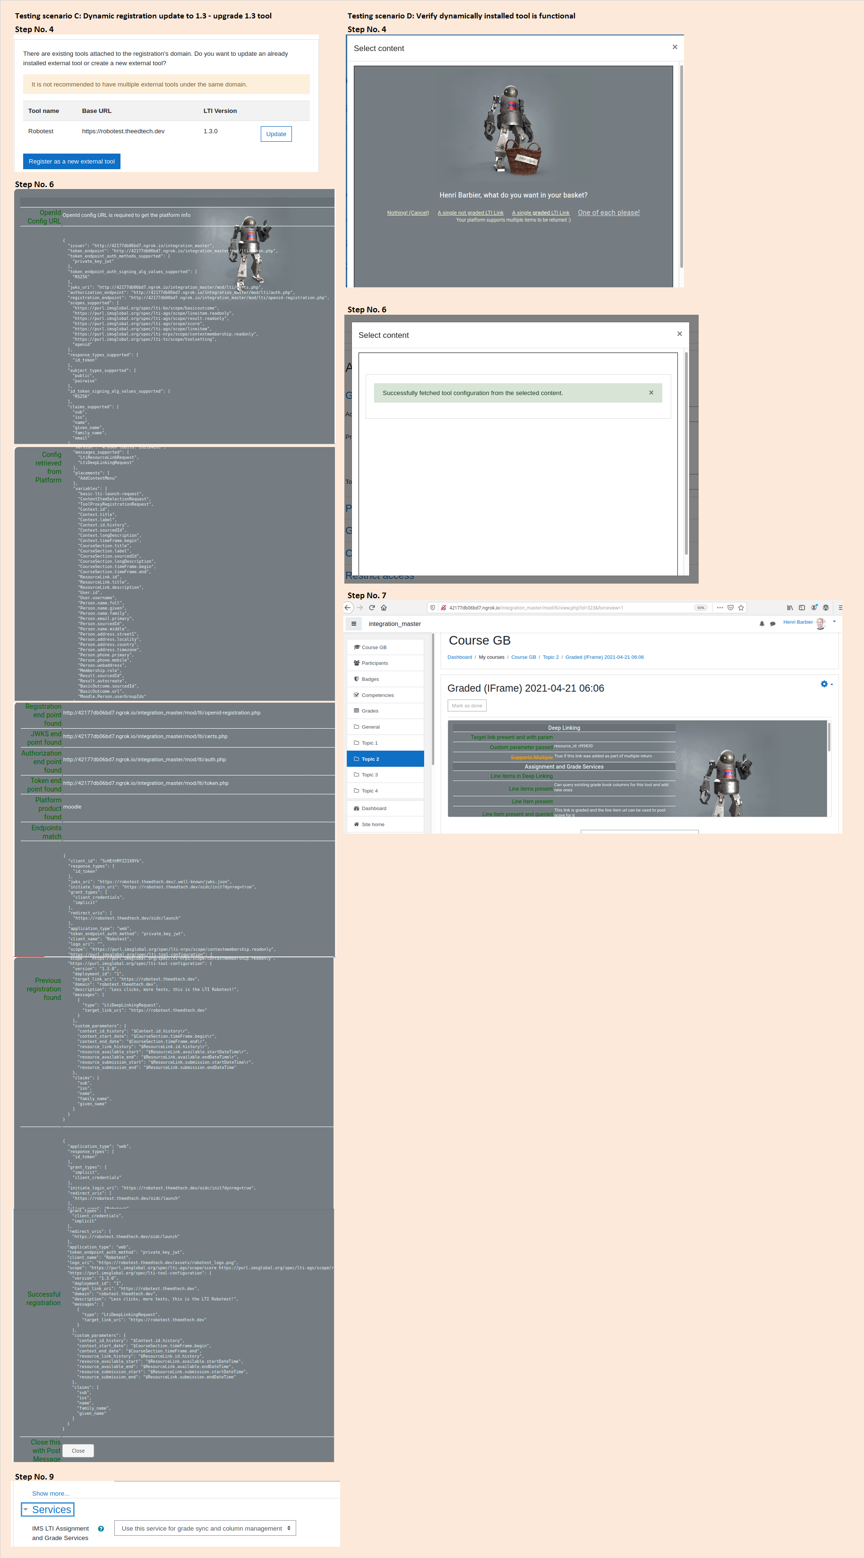Open Course GB in side navigation
This screenshot has height=1558, width=864.
[x=386, y=647]
